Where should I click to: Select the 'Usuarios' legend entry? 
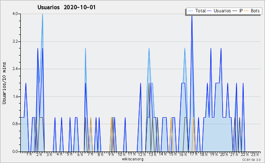pyautogui.click(x=222, y=11)
